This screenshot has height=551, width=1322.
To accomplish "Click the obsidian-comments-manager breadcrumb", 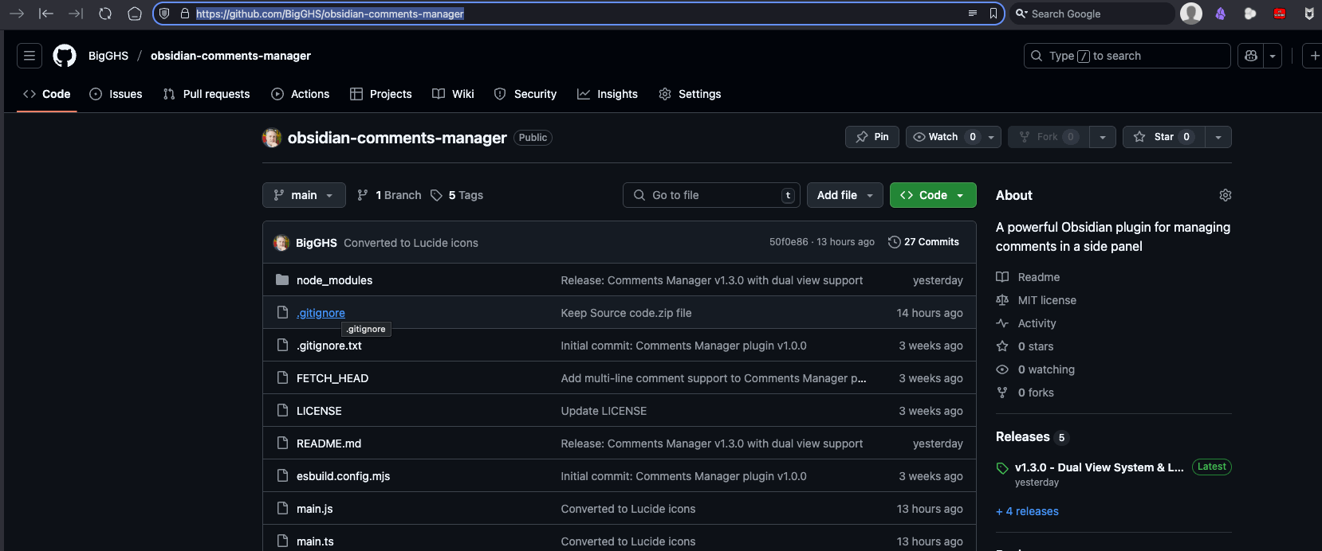I will [230, 56].
